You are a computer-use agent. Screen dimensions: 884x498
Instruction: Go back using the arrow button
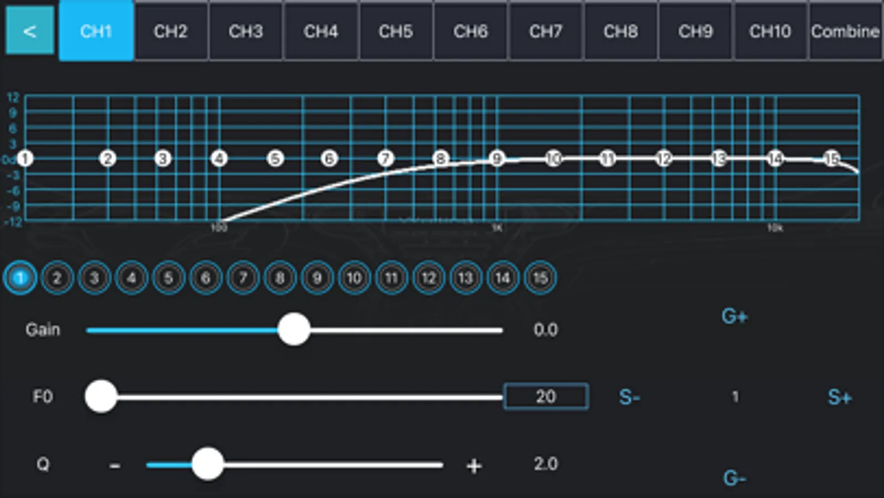pos(30,31)
